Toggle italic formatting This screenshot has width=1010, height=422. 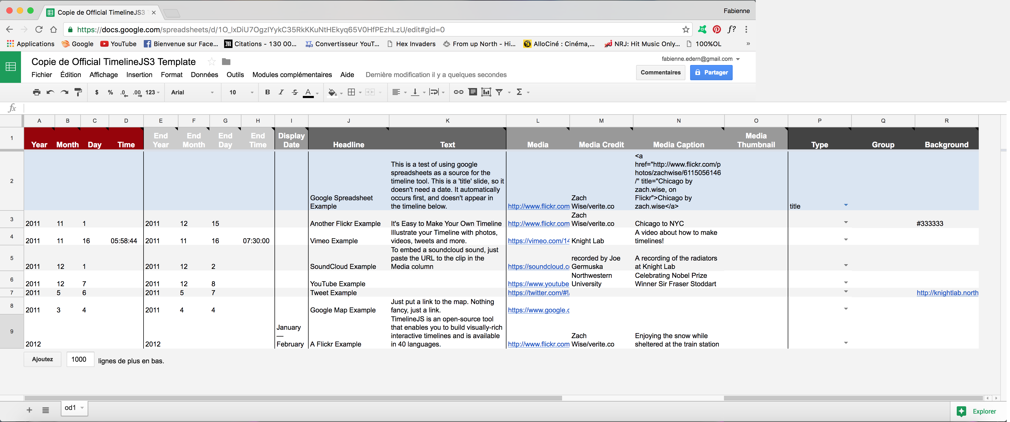(281, 92)
